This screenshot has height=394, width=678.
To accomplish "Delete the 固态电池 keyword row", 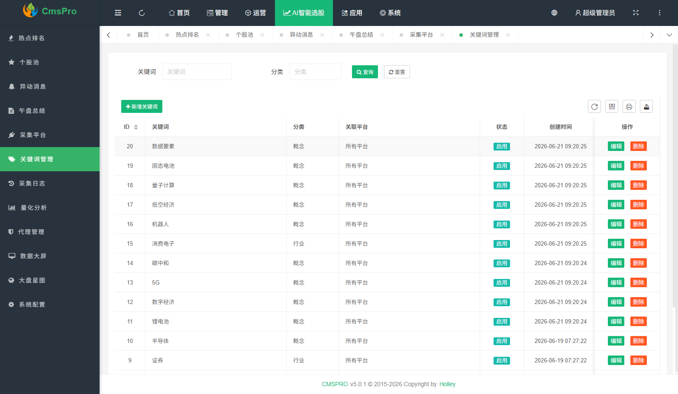I will pyautogui.click(x=638, y=166).
